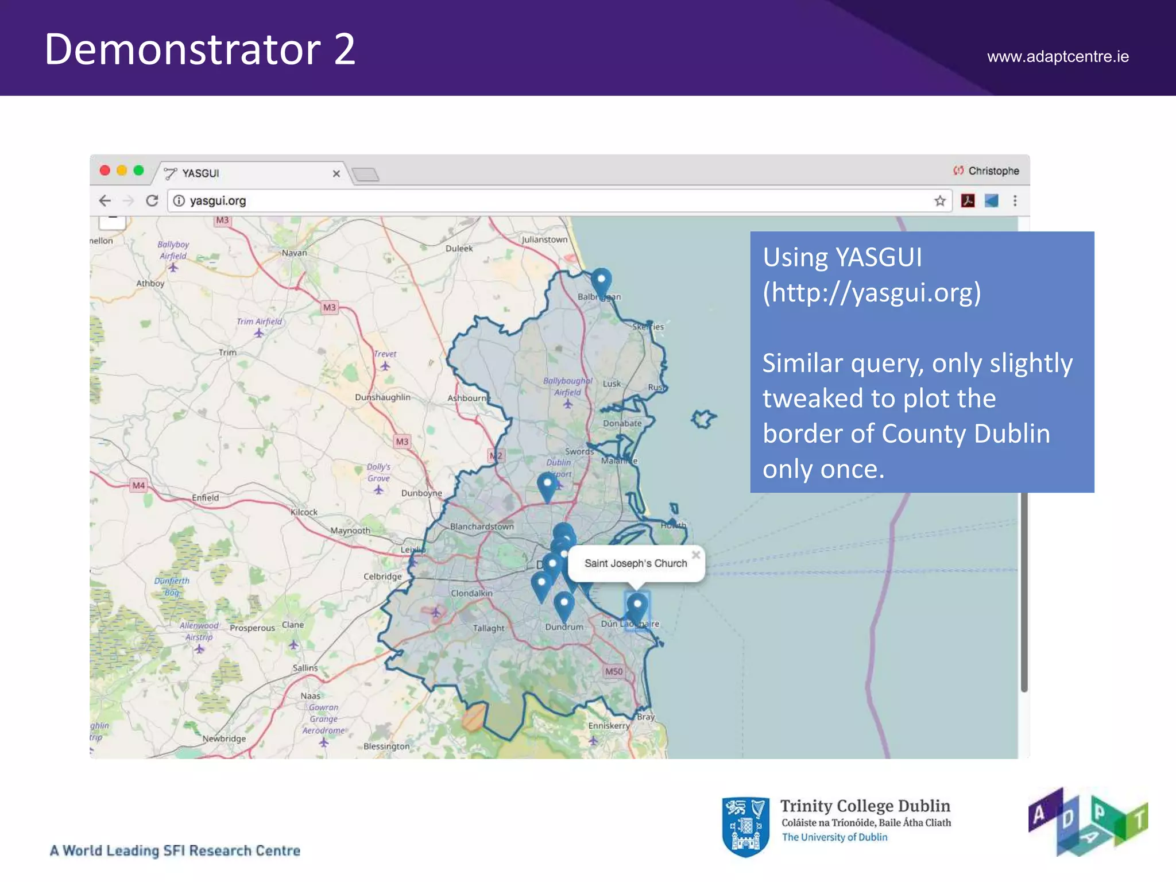
Task: Close the YASGUI browser tab
Action: pyautogui.click(x=336, y=173)
